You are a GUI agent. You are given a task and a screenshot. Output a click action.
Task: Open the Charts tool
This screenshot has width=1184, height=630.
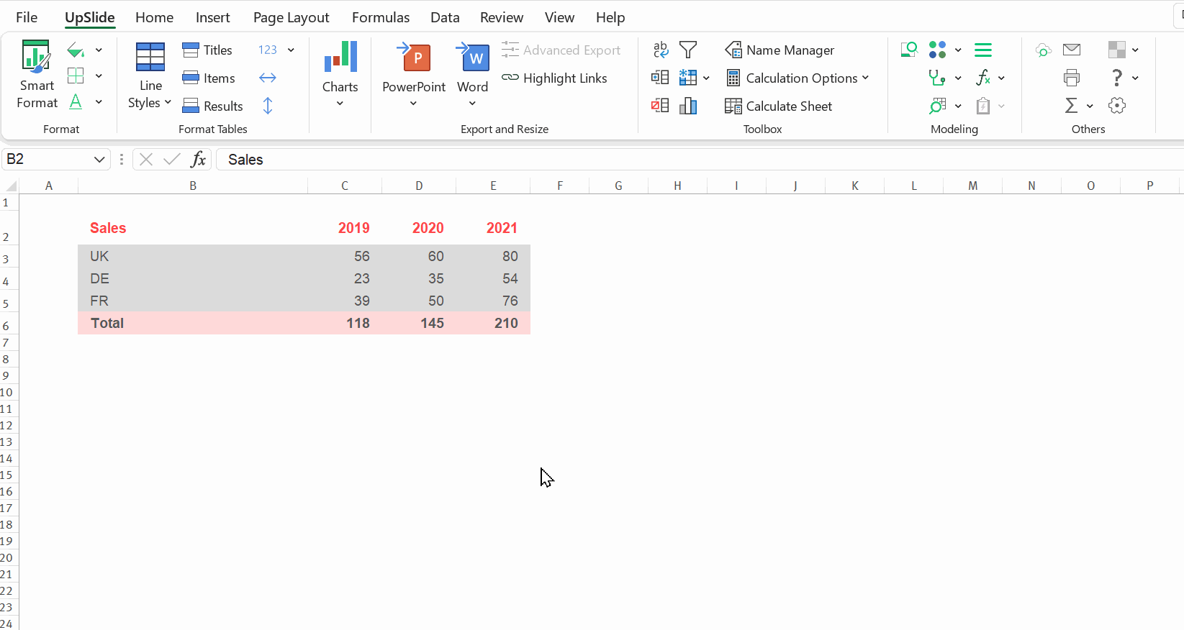(x=340, y=58)
